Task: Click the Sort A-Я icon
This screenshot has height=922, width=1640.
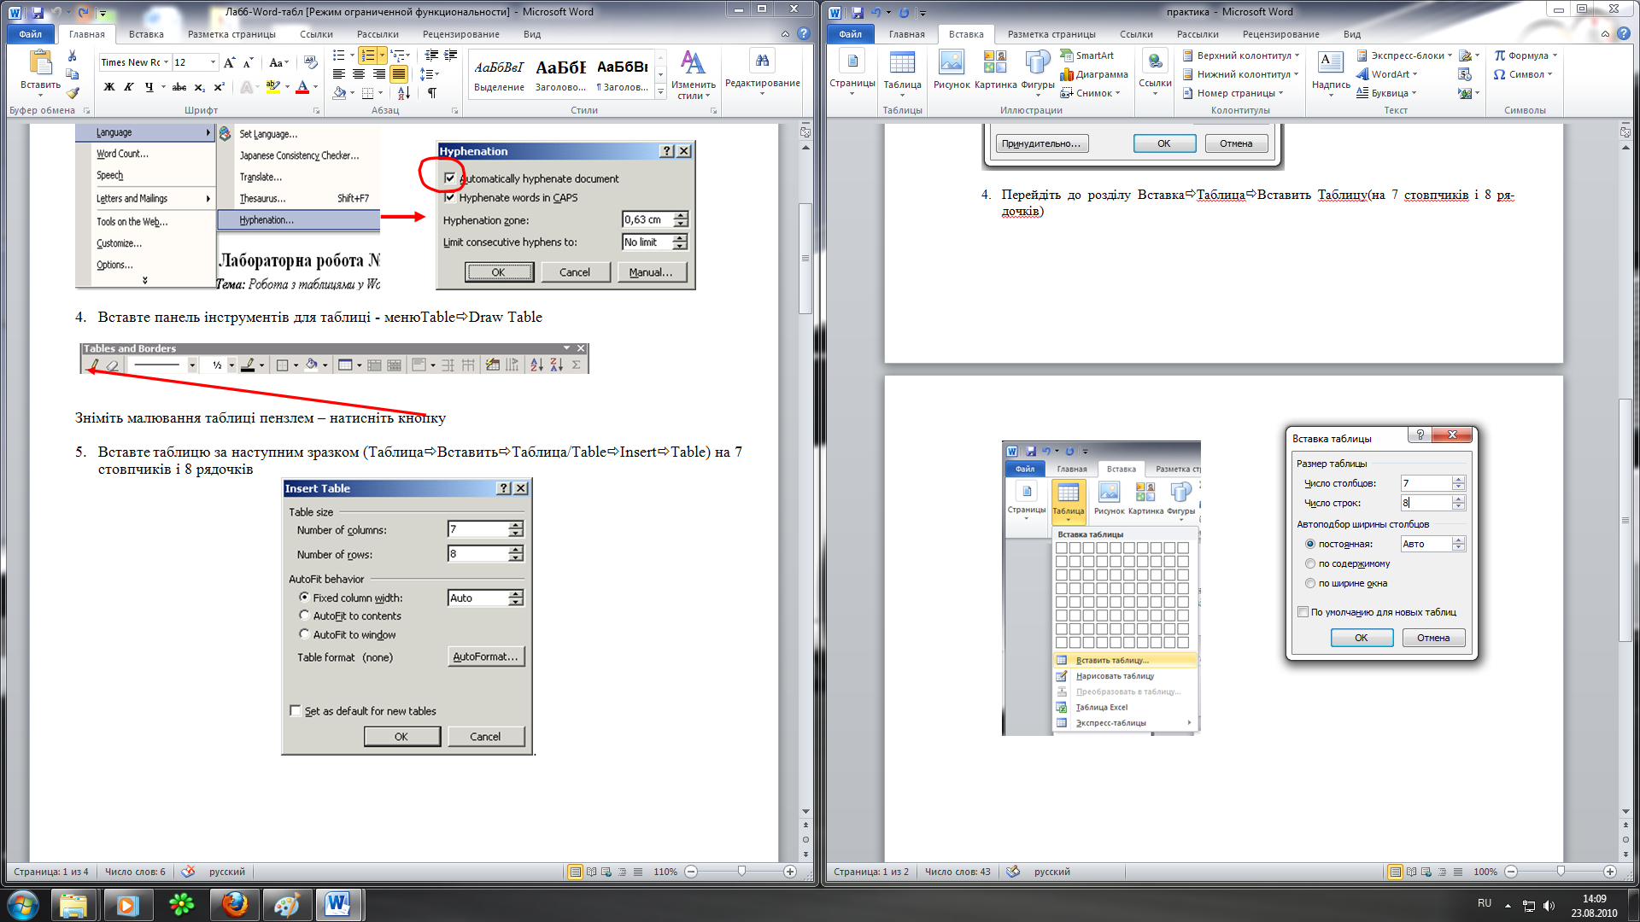Action: tap(404, 93)
